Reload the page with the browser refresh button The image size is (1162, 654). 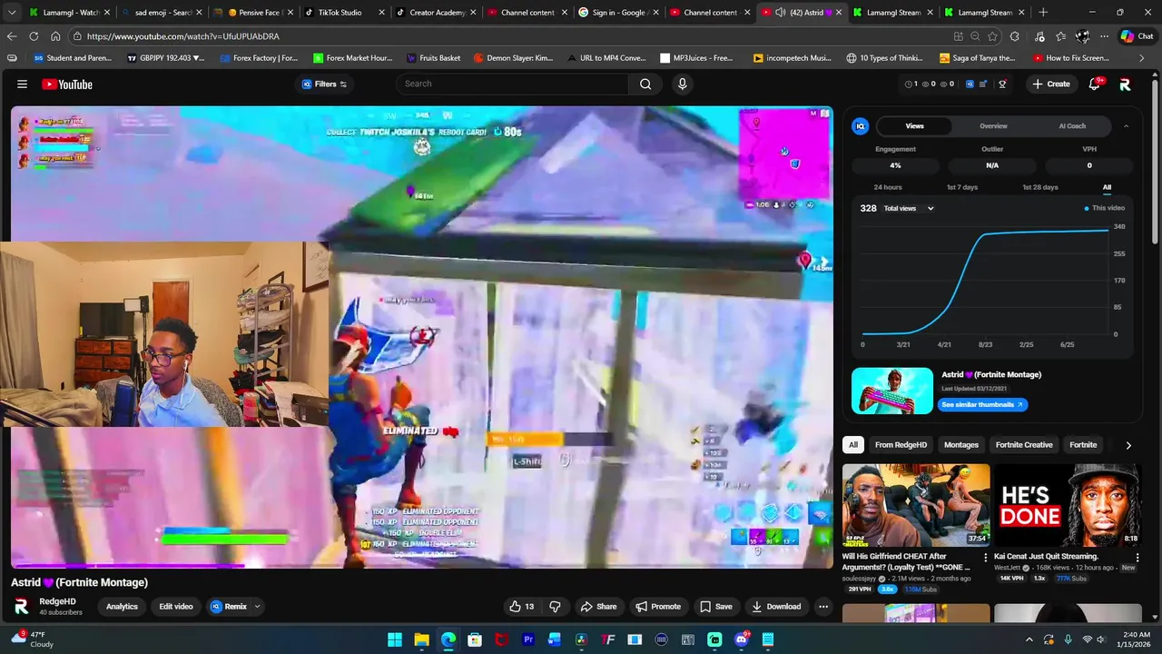coord(34,36)
